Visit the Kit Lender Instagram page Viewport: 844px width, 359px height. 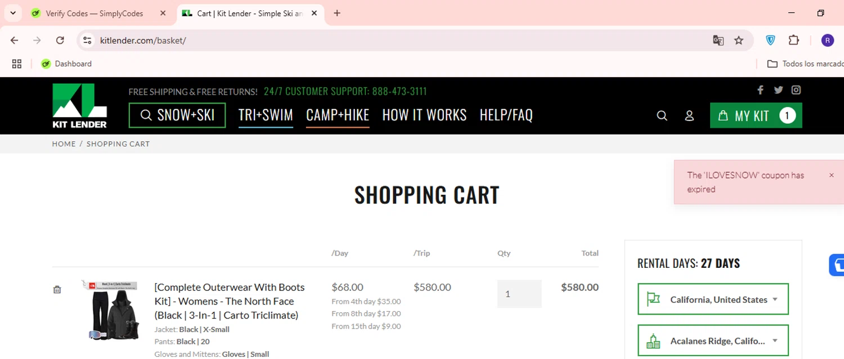coord(796,90)
